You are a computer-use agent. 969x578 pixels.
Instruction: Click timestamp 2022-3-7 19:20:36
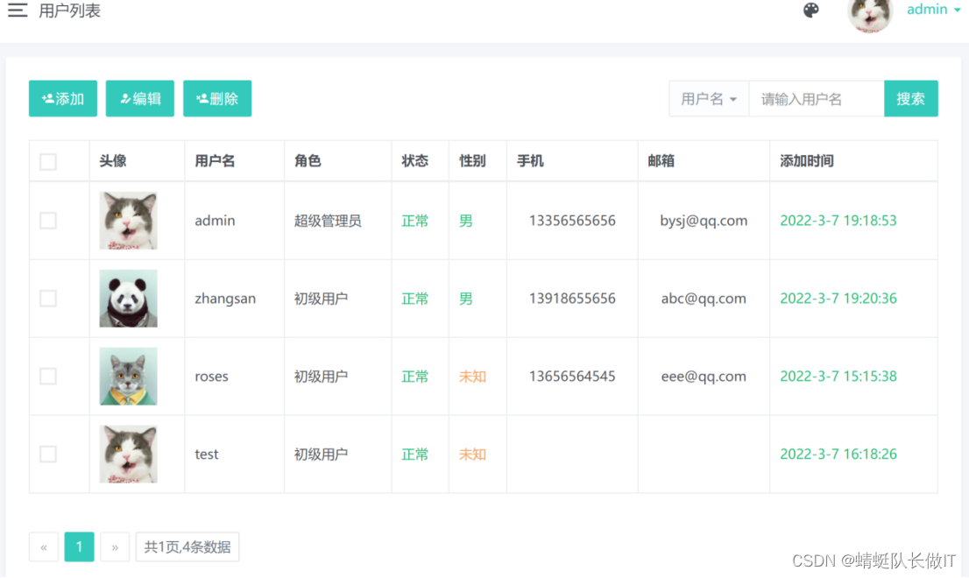click(x=838, y=299)
